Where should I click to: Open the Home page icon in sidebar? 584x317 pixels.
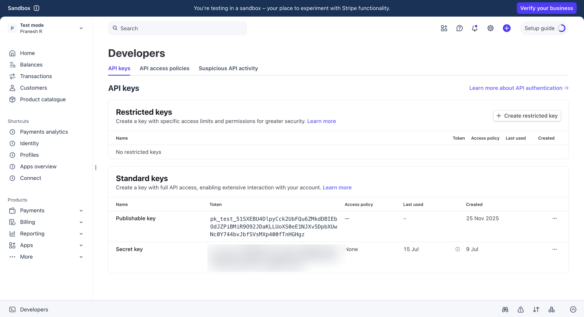coord(12,53)
